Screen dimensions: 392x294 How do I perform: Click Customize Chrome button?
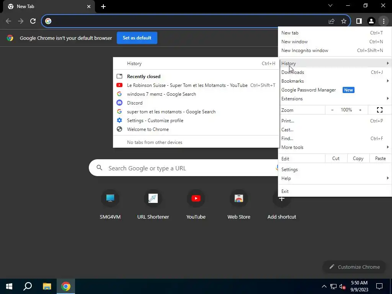click(354, 267)
